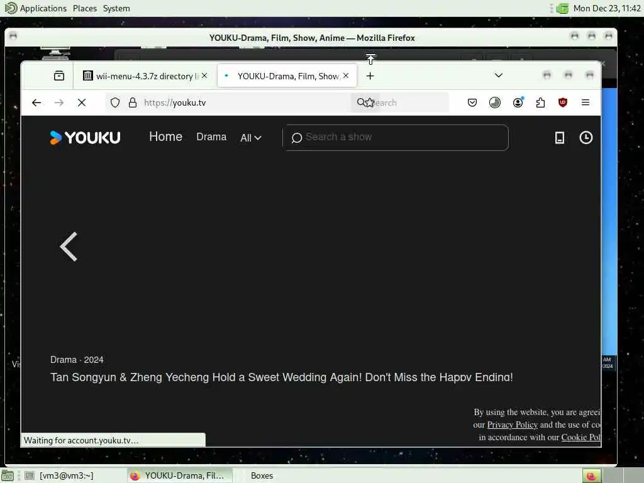Open the mobile app download icon

coord(559,138)
